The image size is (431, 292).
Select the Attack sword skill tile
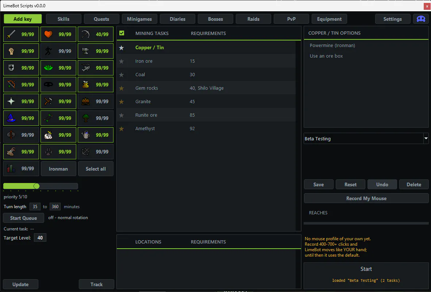click(21, 34)
